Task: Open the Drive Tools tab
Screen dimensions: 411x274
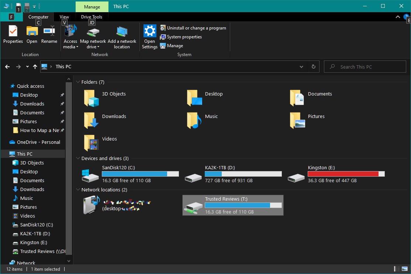Action: click(91, 17)
